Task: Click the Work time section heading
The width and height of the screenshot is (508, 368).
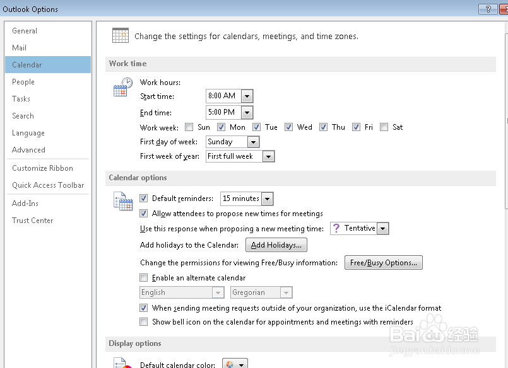Action: pyautogui.click(x=127, y=64)
